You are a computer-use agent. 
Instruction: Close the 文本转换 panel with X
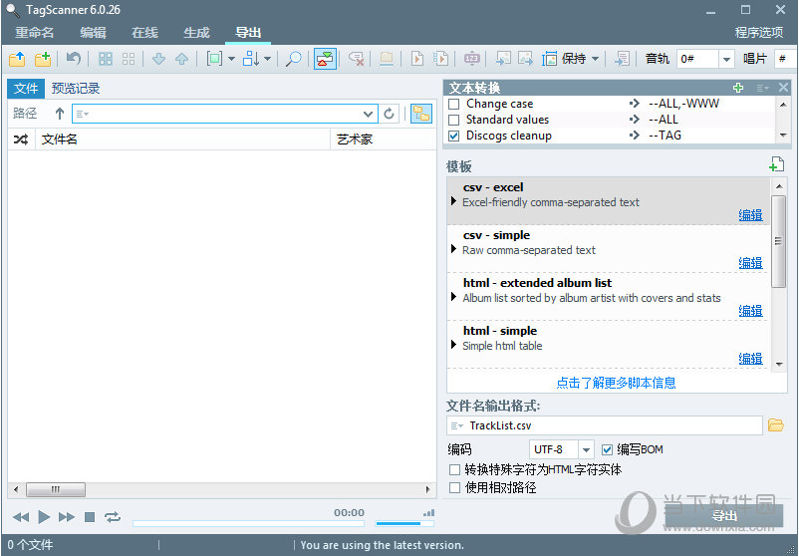(784, 88)
